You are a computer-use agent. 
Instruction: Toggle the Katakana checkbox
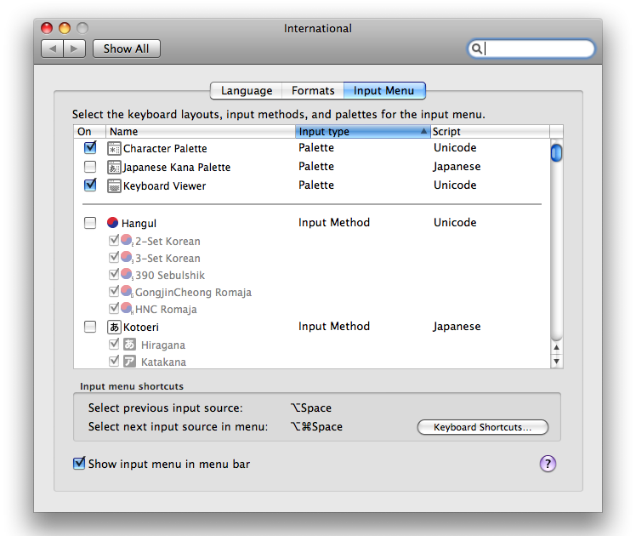click(114, 360)
